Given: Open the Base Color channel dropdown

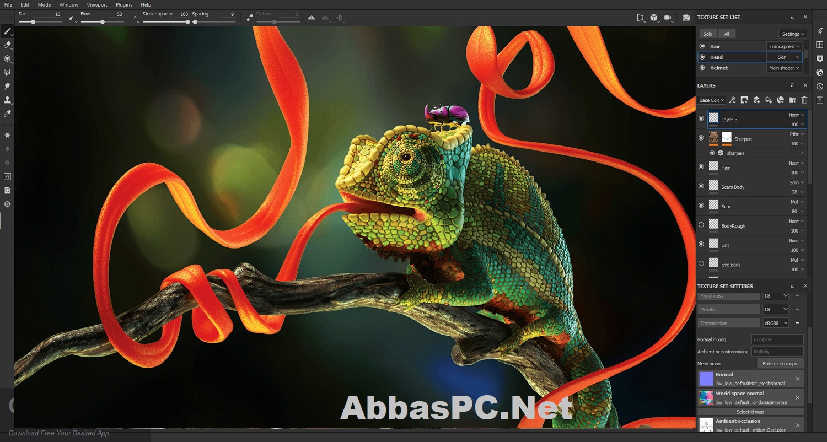Looking at the screenshot, I should pos(712,100).
